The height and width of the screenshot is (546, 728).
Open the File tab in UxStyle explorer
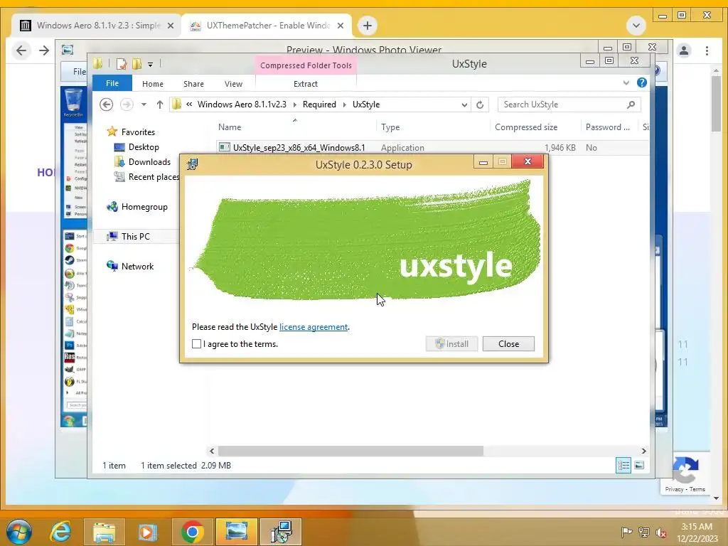(x=112, y=83)
